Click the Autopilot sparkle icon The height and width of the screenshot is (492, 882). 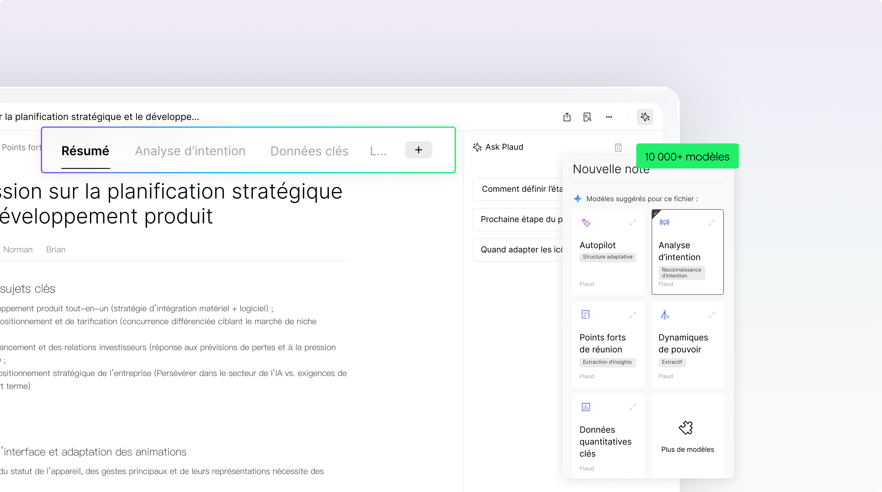coord(586,223)
